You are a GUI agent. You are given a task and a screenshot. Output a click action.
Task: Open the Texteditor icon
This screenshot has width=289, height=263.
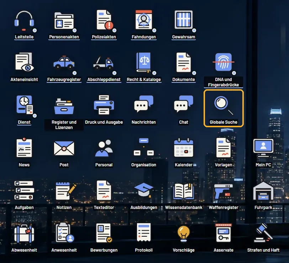click(x=104, y=190)
